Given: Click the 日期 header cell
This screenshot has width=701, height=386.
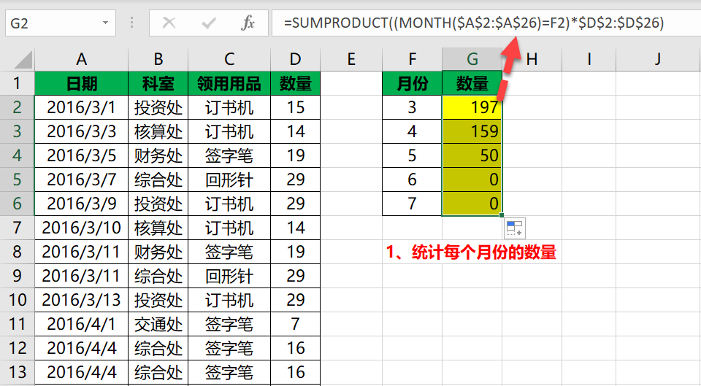Looking at the screenshot, I should [81, 83].
